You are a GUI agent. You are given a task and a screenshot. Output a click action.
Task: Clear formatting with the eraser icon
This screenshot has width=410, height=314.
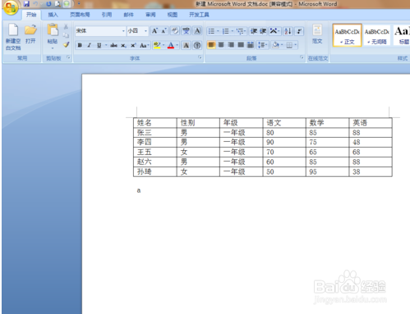point(174,31)
